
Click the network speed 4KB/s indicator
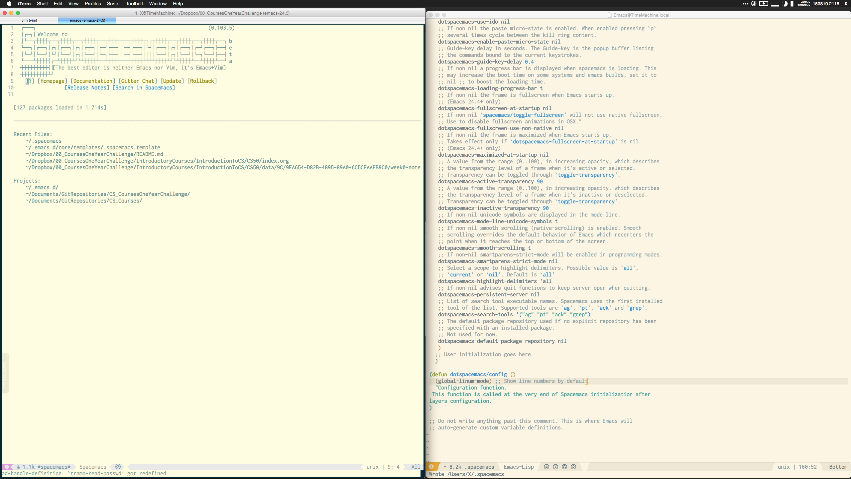tap(804, 4)
